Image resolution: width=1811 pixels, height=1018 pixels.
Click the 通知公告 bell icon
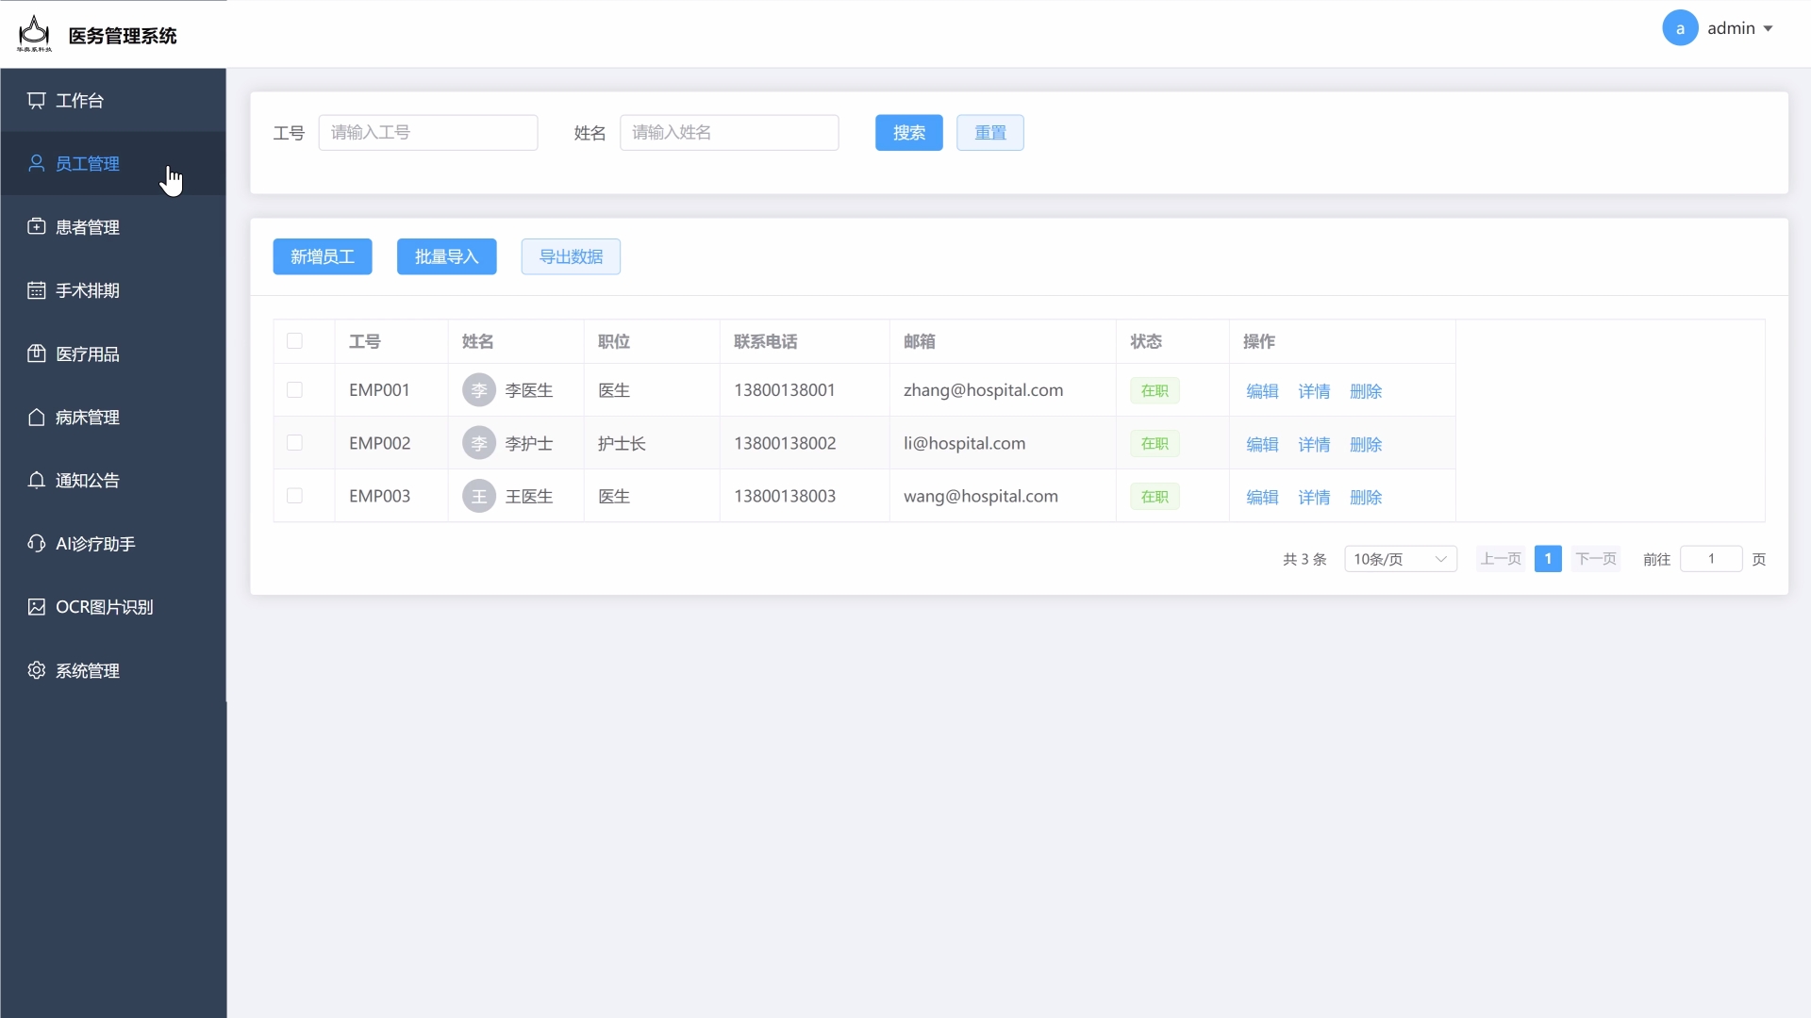pos(36,481)
